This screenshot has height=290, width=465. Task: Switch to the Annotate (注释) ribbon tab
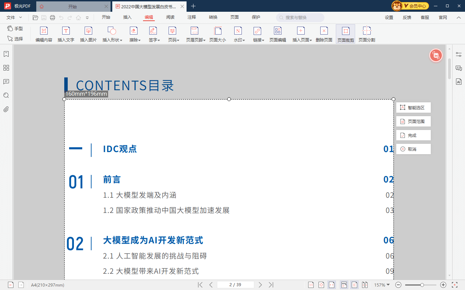pos(192,17)
